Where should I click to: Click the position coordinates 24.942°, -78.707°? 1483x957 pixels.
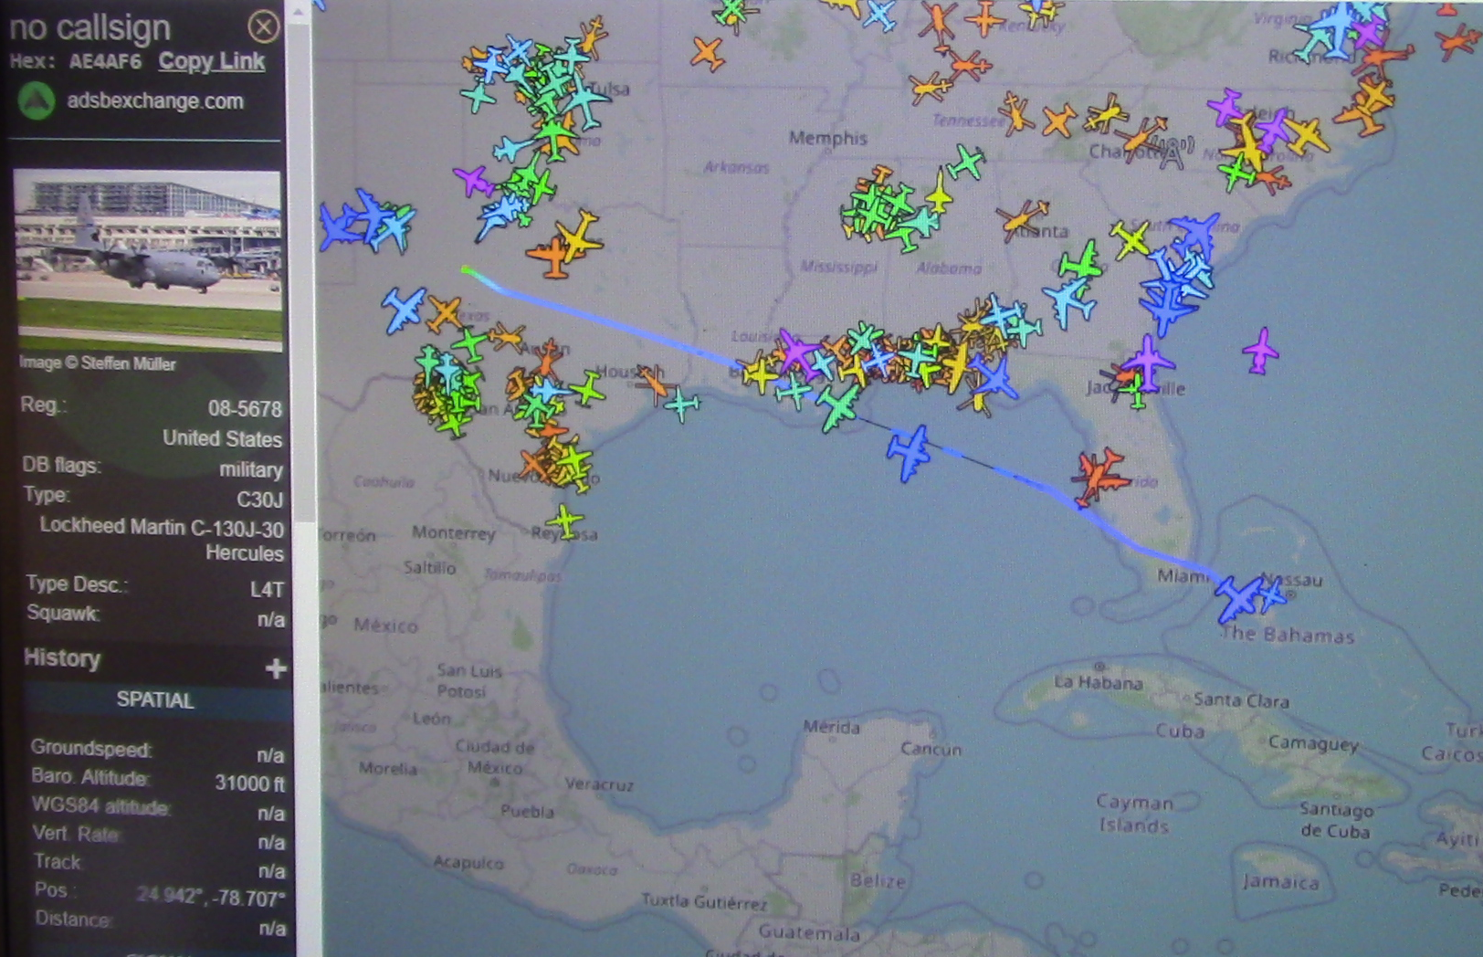coord(210,898)
